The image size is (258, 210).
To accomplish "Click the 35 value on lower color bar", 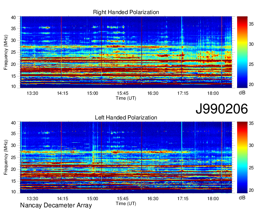I will [x=251, y=123].
